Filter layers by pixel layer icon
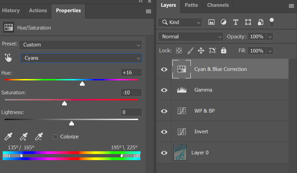297x173 pixels. (211, 22)
